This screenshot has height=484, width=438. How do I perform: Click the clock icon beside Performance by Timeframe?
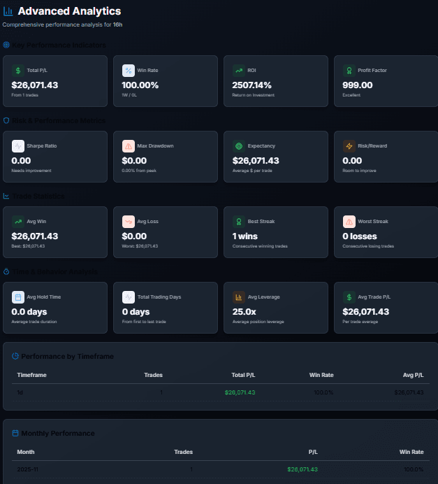[x=15, y=356]
